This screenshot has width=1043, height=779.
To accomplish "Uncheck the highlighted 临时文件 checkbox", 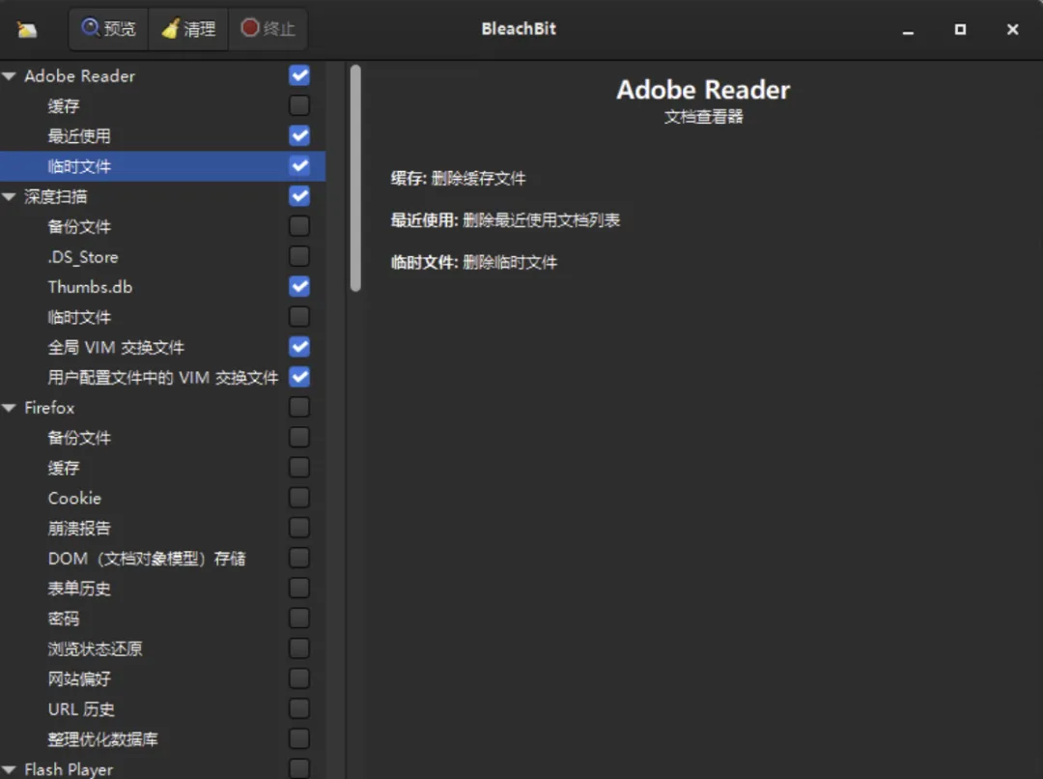I will (299, 166).
